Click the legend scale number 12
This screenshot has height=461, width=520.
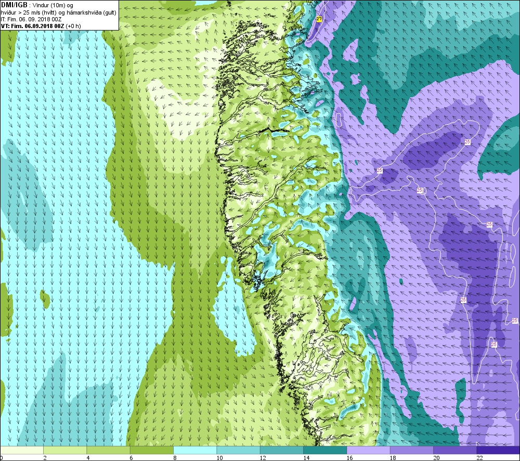(263, 458)
